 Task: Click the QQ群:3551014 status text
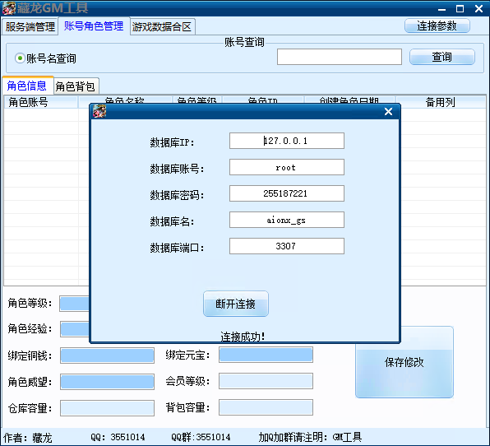pyautogui.click(x=201, y=437)
